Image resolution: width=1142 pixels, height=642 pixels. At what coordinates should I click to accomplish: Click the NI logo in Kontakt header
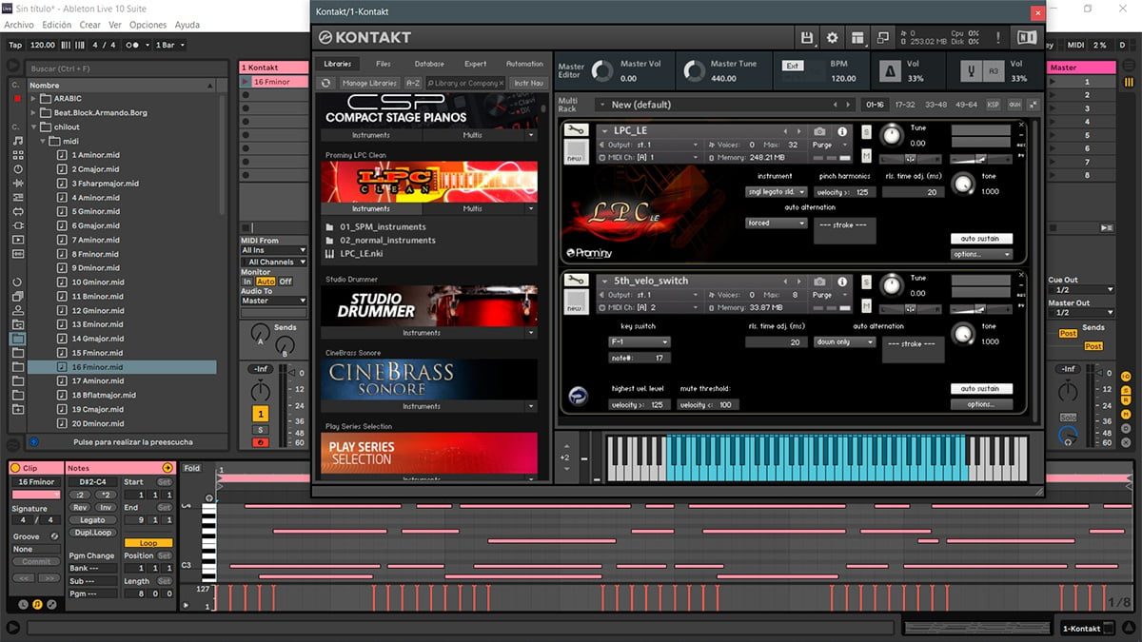[x=1027, y=38]
